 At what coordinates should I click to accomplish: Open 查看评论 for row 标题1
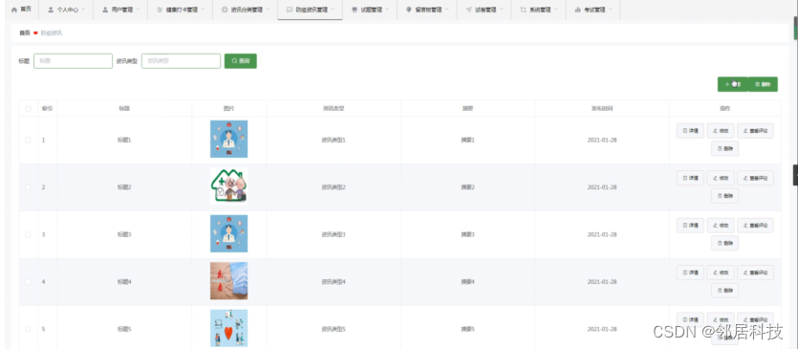[x=755, y=131]
